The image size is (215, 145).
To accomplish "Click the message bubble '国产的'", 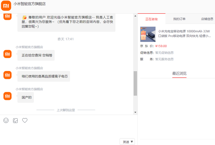I will point(26,97).
